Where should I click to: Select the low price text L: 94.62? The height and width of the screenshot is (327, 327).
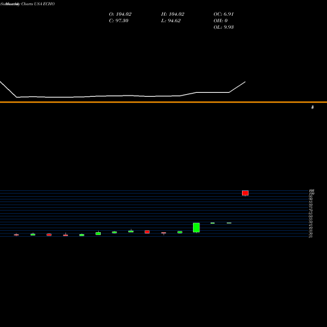pos(171,21)
